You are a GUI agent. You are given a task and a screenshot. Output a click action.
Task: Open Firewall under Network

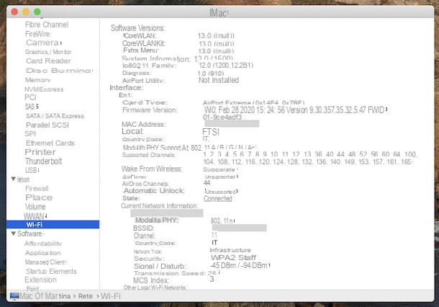click(x=37, y=188)
